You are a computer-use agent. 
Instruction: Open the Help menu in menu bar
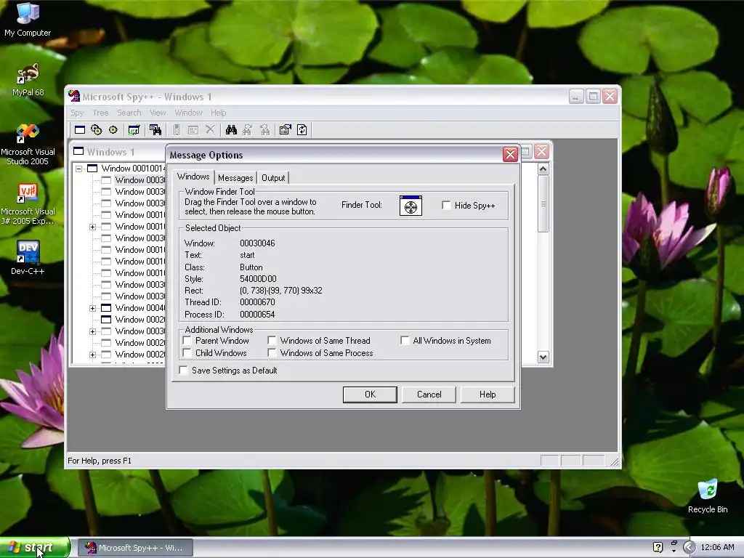[218, 113]
